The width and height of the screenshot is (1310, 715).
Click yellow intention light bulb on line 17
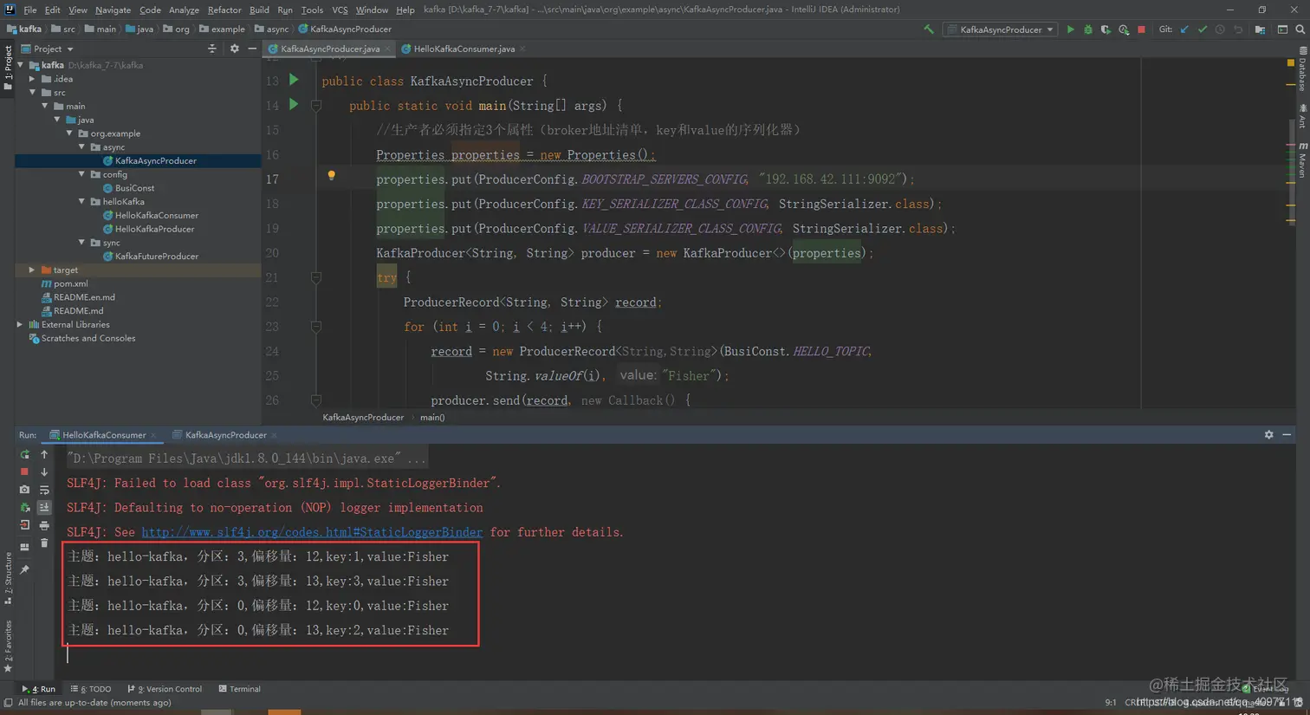click(x=331, y=176)
